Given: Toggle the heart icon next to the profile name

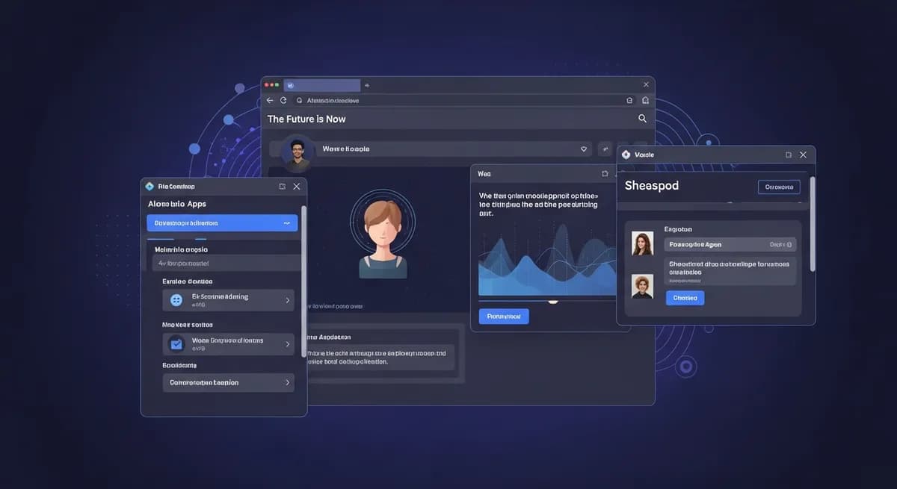Looking at the screenshot, I should pyautogui.click(x=584, y=149).
